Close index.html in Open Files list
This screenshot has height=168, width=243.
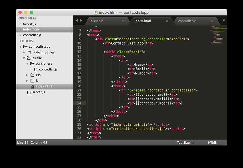point(21,30)
